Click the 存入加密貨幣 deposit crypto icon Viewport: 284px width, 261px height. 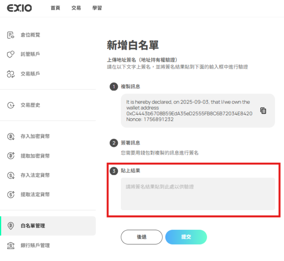[x=11, y=137]
